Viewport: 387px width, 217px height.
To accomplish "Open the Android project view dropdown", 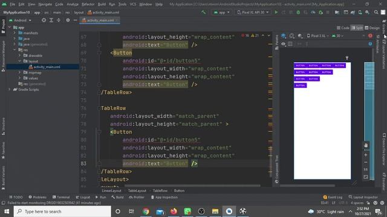I will (x=20, y=20).
